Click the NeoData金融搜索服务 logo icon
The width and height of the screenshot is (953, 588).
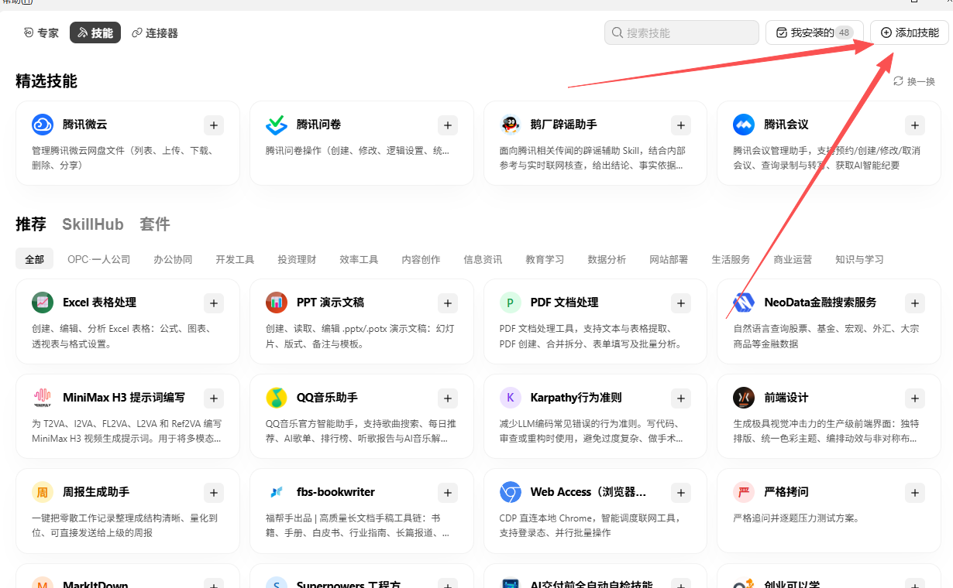(x=744, y=303)
